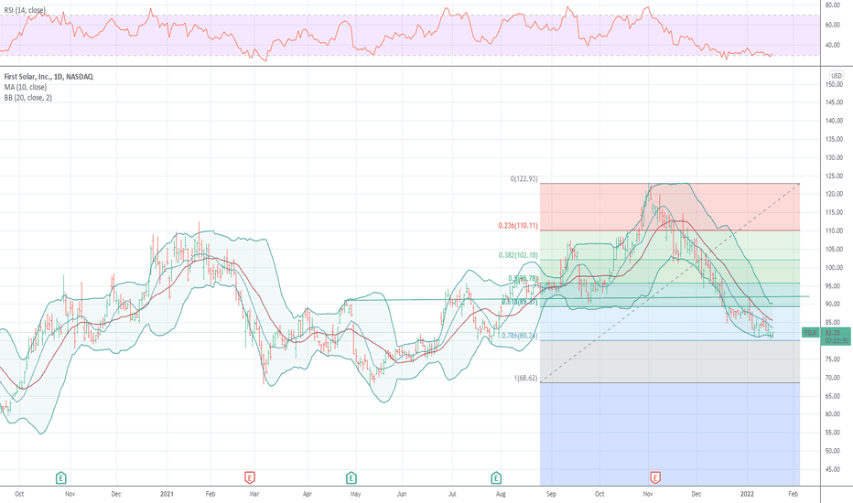Click the red earnings marker just before Mar
Viewport: 853px width, 503px height.
249,478
